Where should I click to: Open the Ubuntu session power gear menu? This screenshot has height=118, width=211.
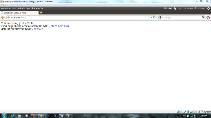tap(208, 9)
